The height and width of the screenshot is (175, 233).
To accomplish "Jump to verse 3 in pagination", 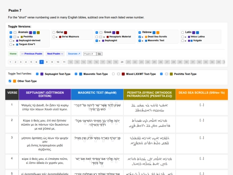I will pos(21,62).
